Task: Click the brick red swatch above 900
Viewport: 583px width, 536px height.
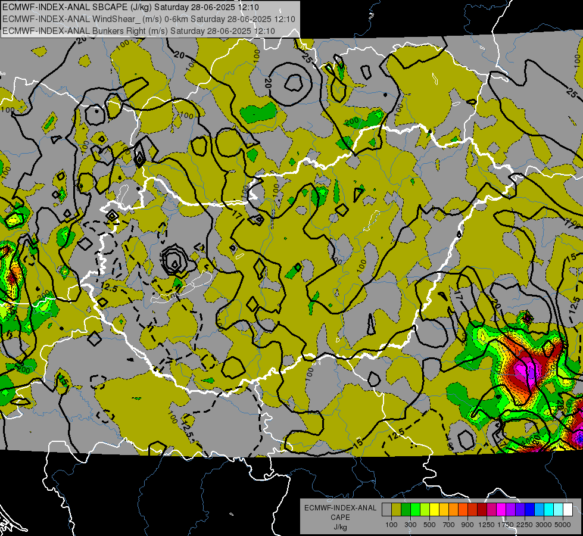Action: point(473,509)
